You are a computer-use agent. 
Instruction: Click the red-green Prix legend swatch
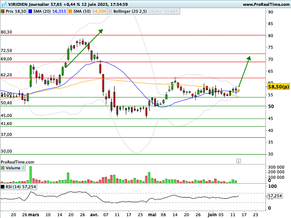pos(3,12)
